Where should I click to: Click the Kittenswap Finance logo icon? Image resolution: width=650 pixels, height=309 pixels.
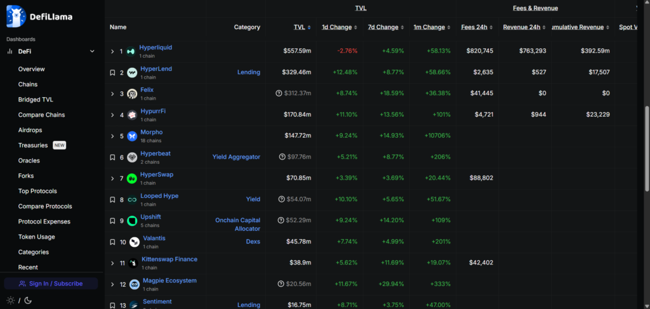pos(133,263)
